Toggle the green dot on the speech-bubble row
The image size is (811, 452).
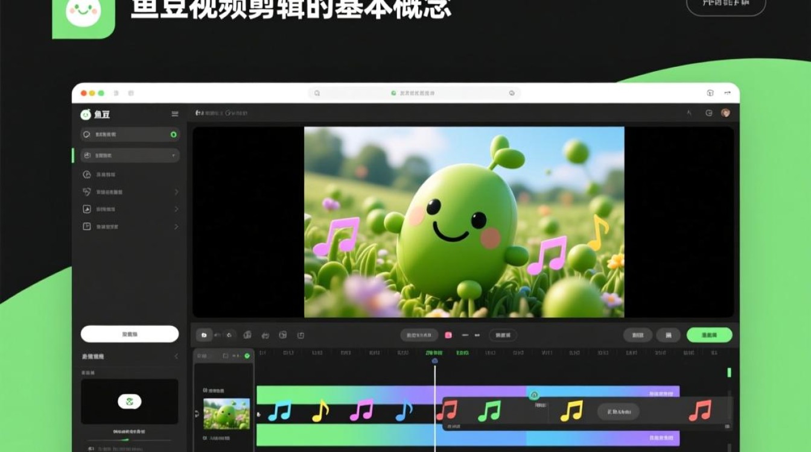[x=173, y=134]
